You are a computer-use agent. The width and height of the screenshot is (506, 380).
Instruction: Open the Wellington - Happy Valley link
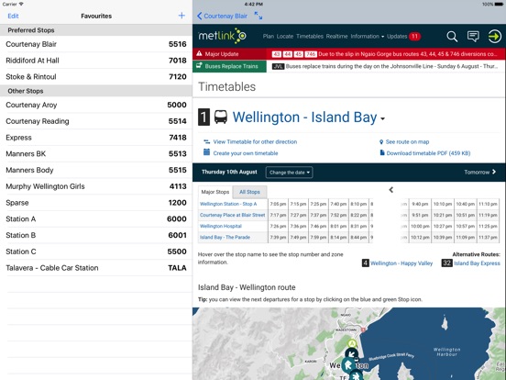click(401, 263)
